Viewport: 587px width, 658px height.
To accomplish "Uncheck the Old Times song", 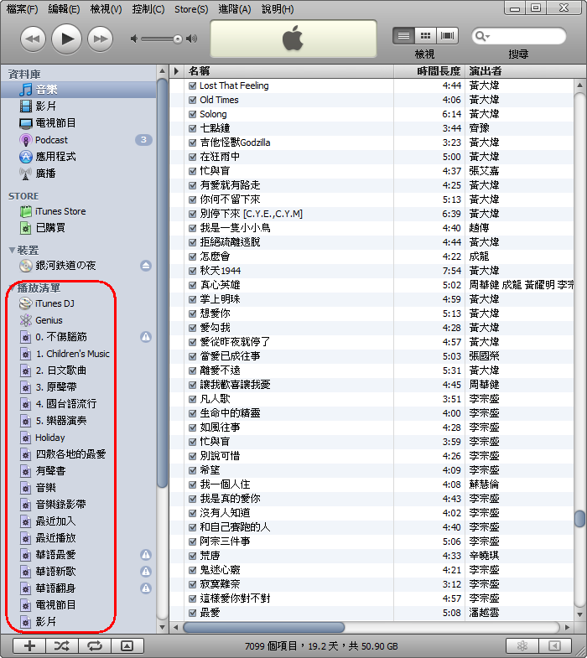I will tap(193, 100).
